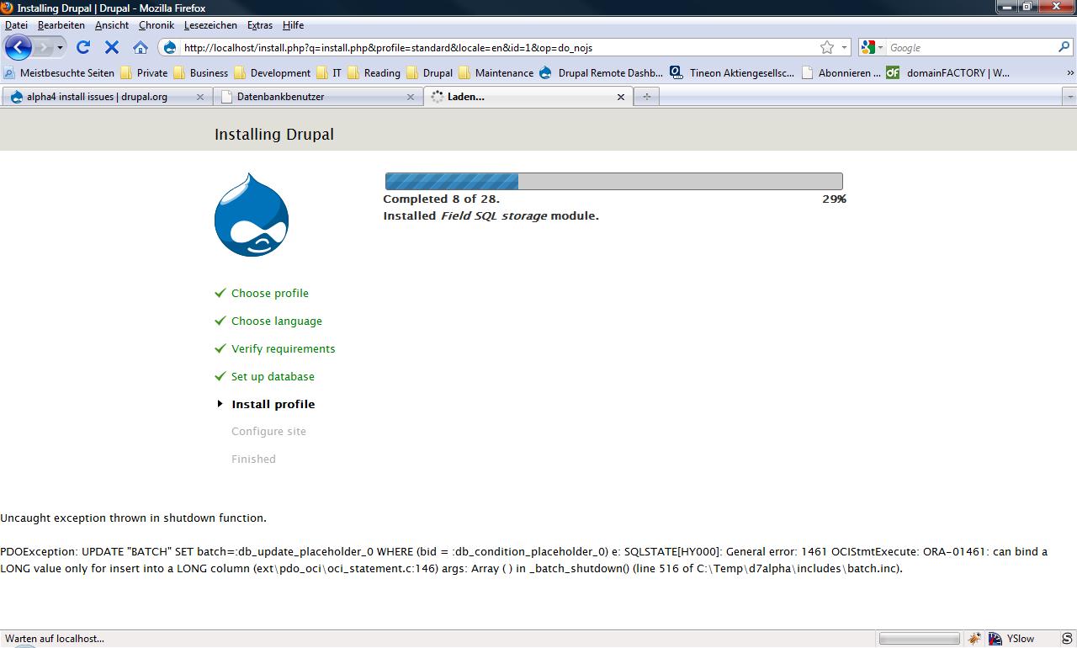Image resolution: width=1077 pixels, height=648 pixels.
Task: Open the Datei menu
Action: tap(16, 25)
